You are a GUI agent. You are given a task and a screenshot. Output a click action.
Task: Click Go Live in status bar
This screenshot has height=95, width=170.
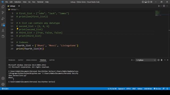pos(157,89)
